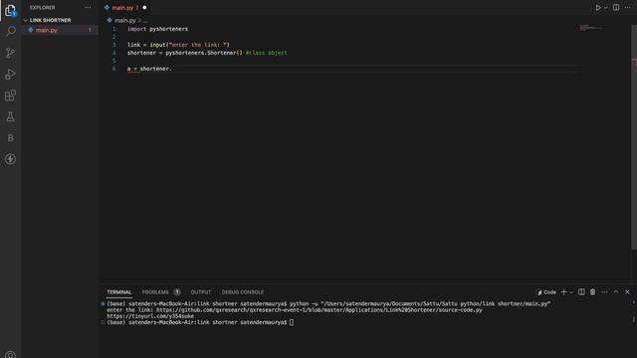Click the terminal prompt input cursor
This screenshot has height=358, width=637.
292,322
